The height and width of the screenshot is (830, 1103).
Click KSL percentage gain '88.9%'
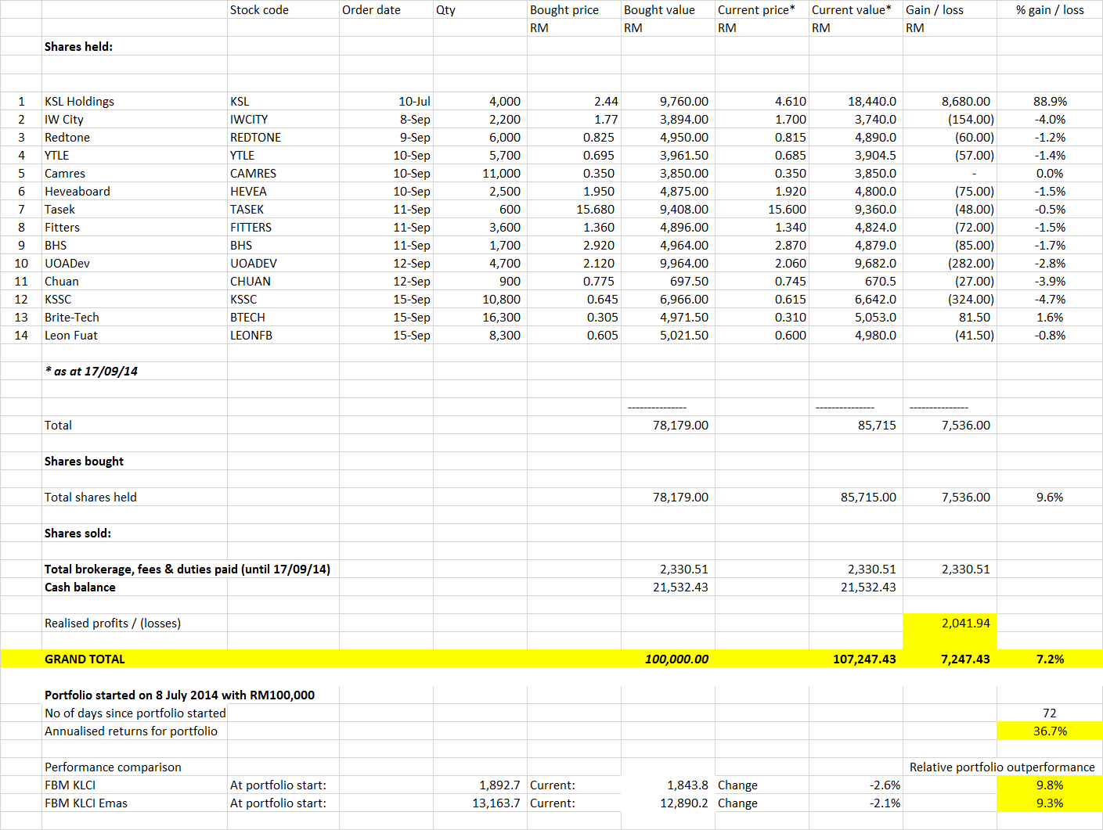[1050, 102]
